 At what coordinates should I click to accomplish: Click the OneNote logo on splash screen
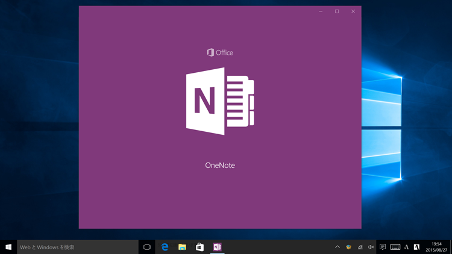pos(220,101)
